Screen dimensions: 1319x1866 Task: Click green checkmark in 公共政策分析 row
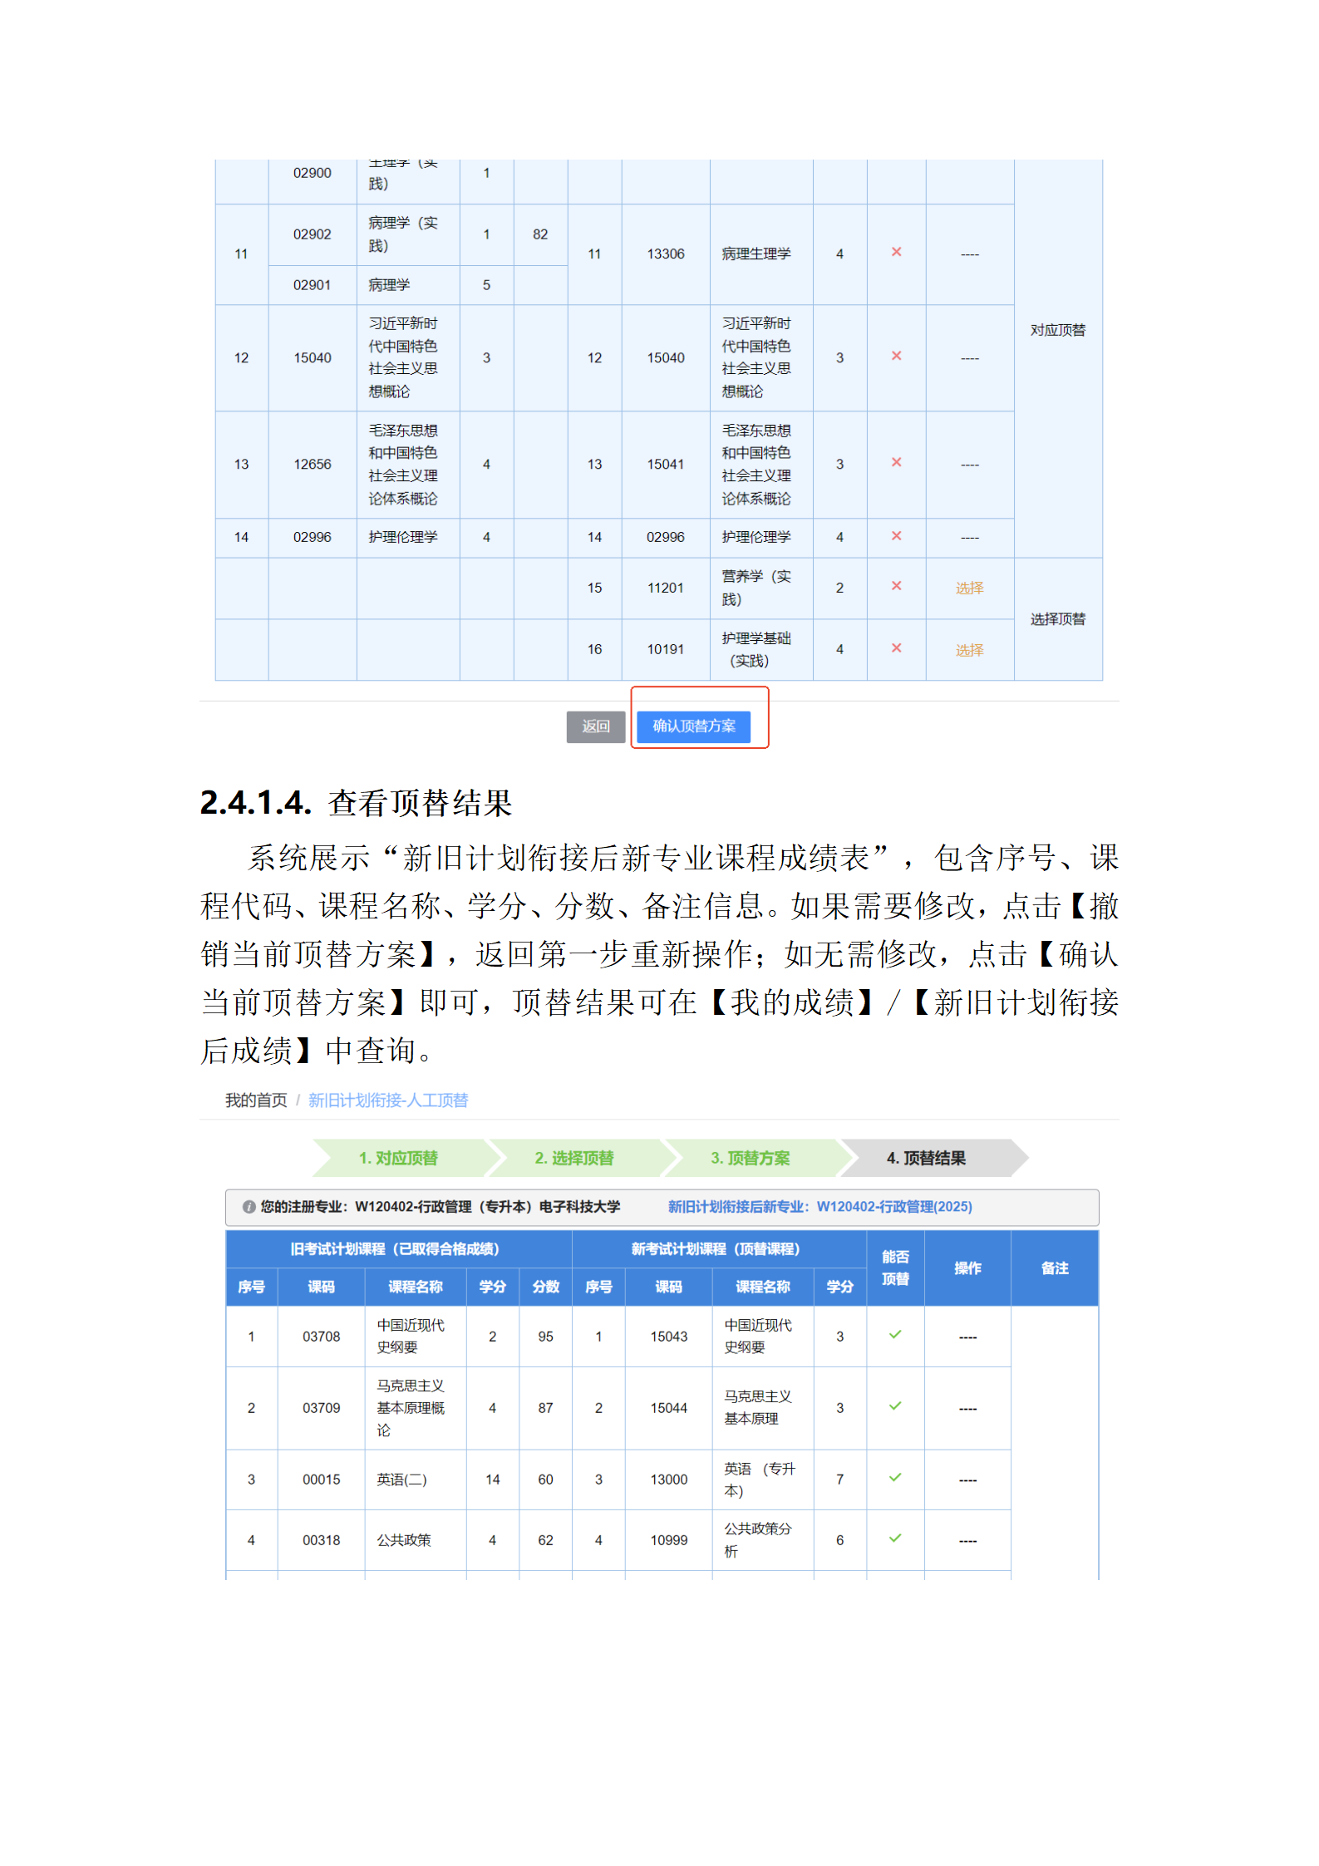tap(895, 1539)
